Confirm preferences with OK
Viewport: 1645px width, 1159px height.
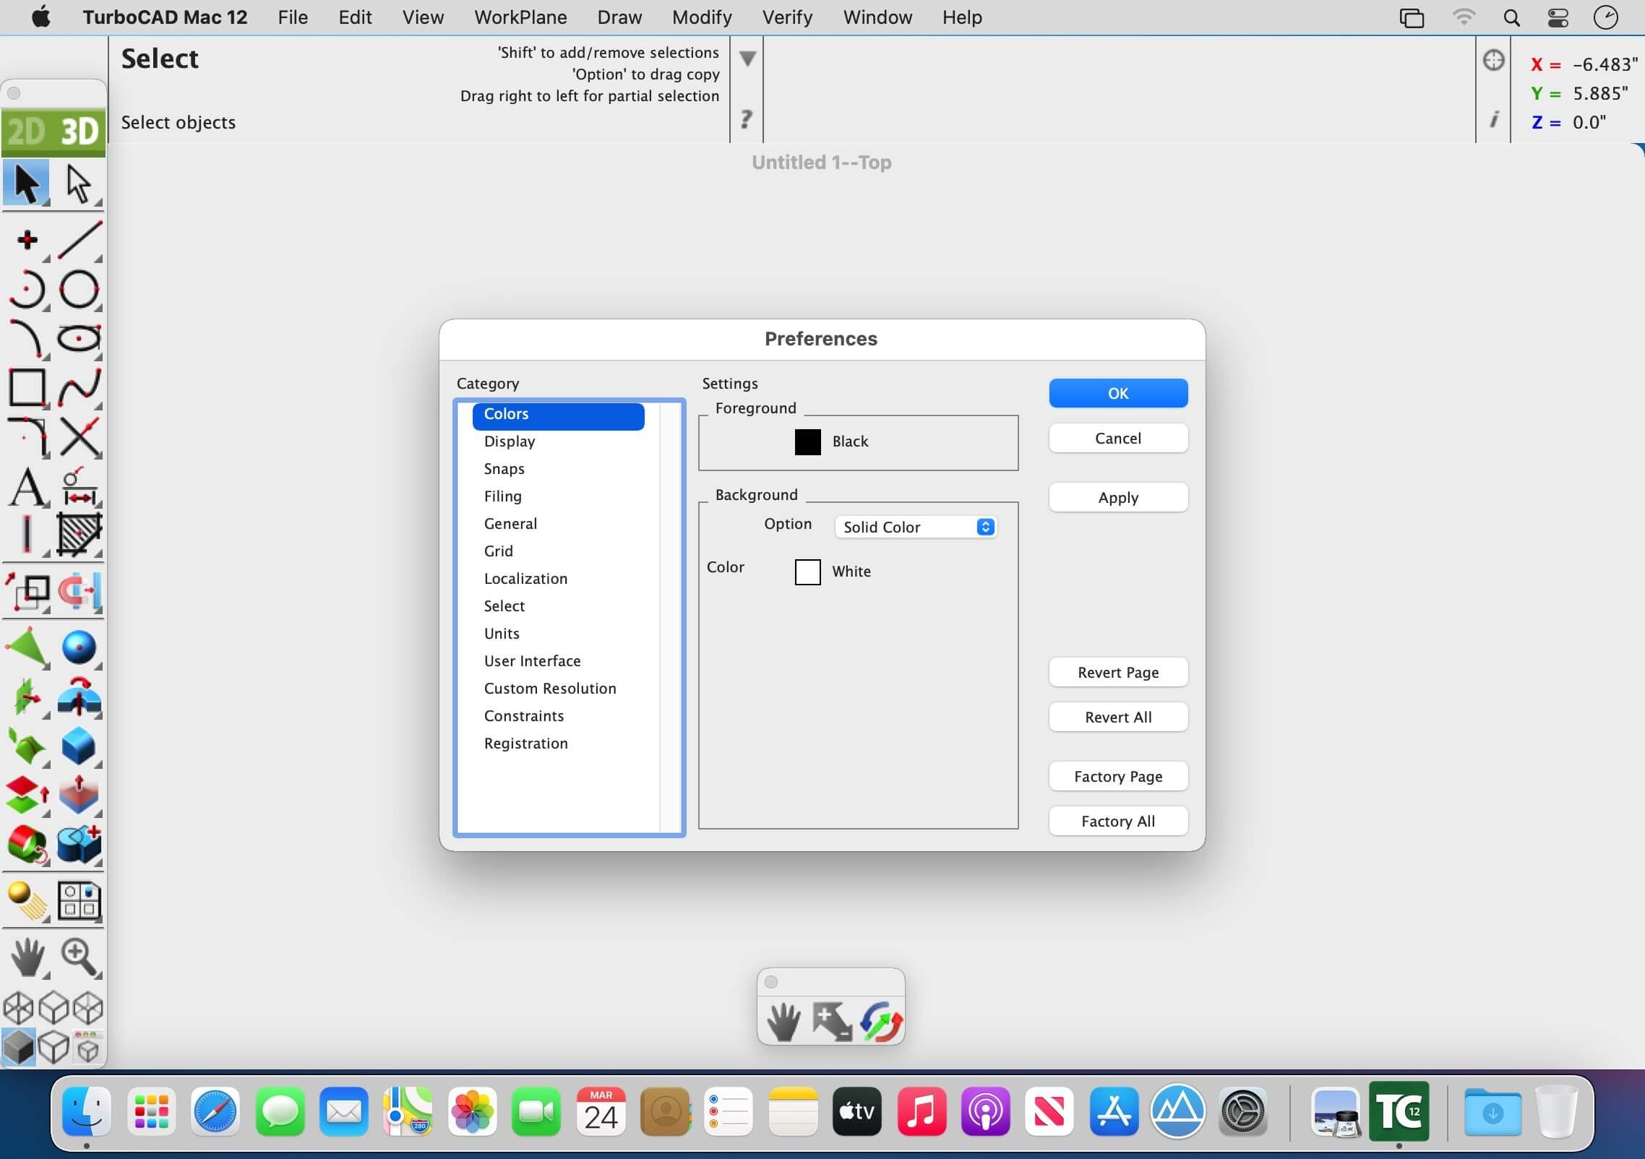click(x=1118, y=393)
